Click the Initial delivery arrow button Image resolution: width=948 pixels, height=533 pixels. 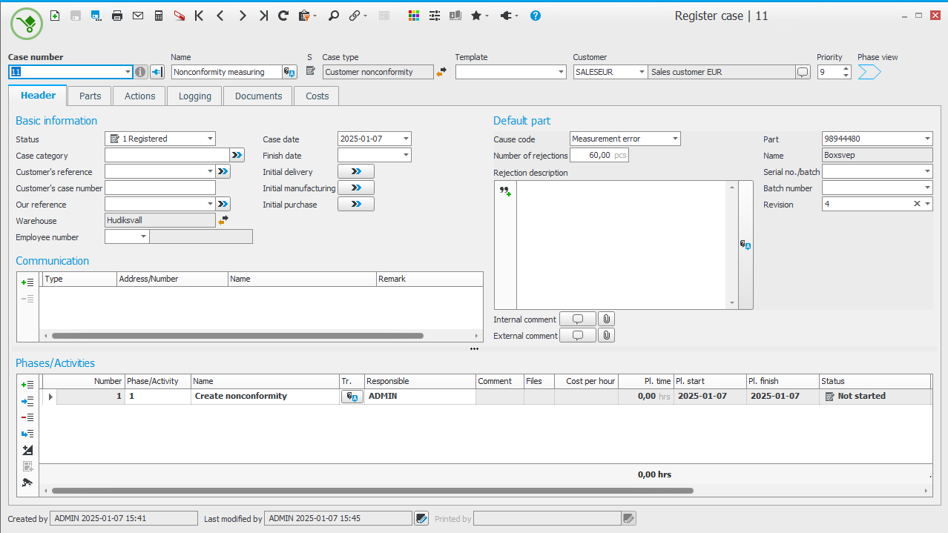pos(356,172)
